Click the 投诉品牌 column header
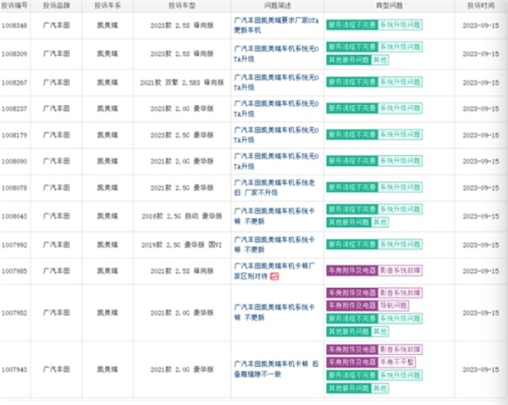508x405 pixels. click(56, 6)
